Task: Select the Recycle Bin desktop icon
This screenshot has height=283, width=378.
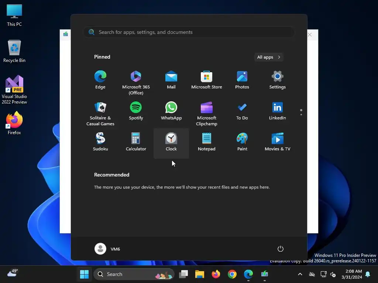Action: [x=14, y=51]
